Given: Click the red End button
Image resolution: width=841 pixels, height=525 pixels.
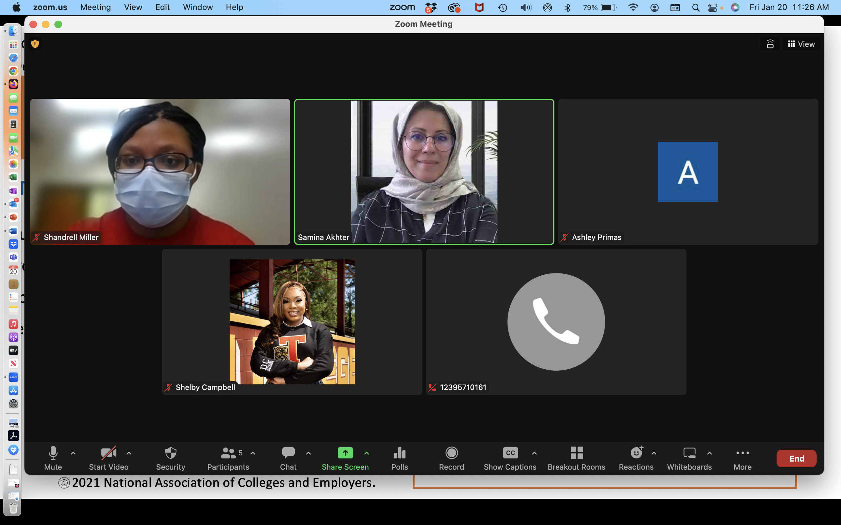Looking at the screenshot, I should point(796,458).
